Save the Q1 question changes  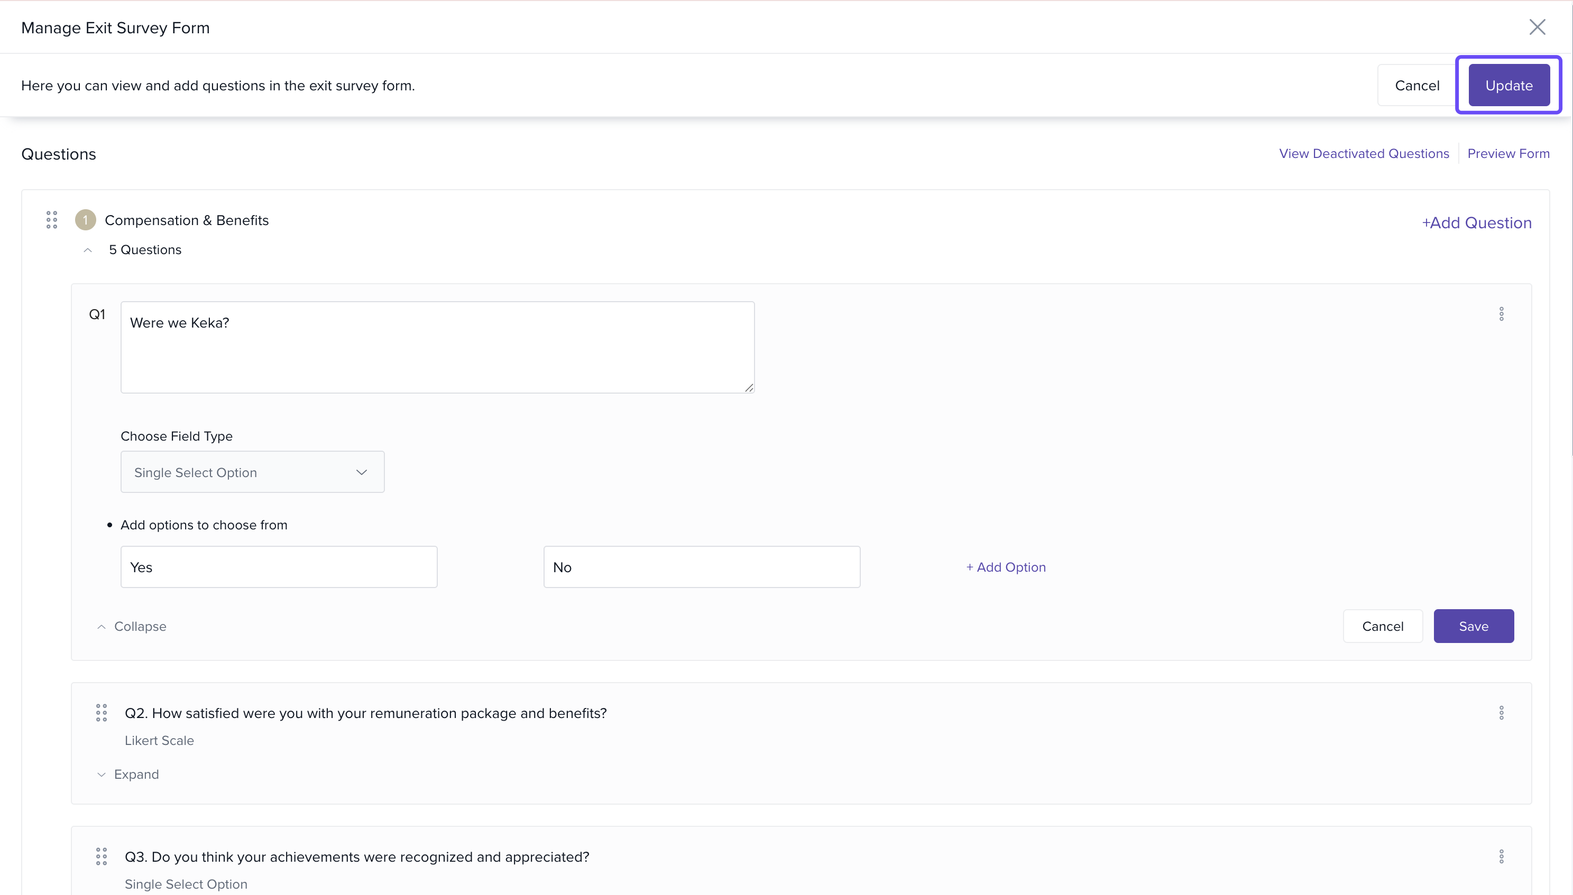pyautogui.click(x=1474, y=627)
